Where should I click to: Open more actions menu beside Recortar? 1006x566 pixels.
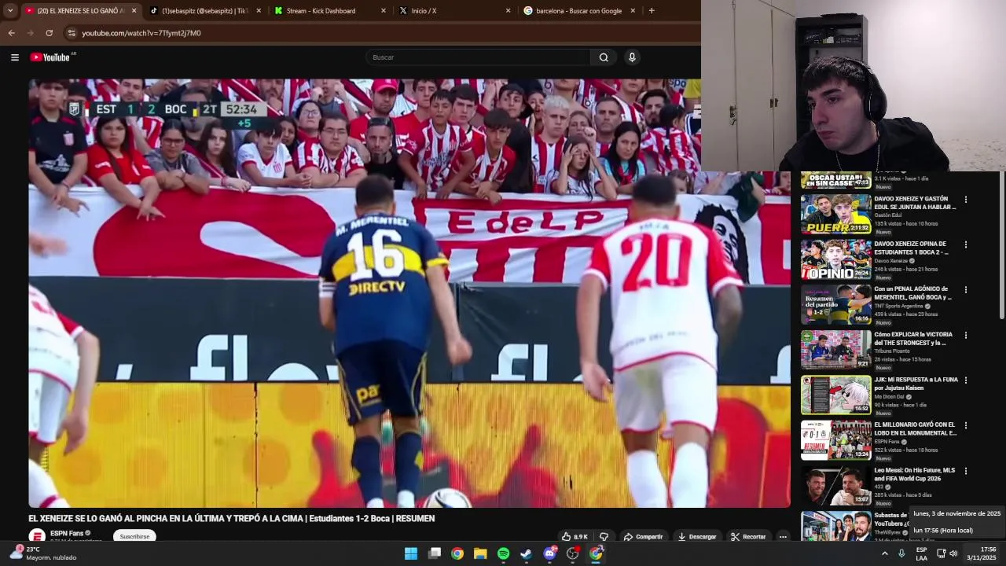point(783,537)
